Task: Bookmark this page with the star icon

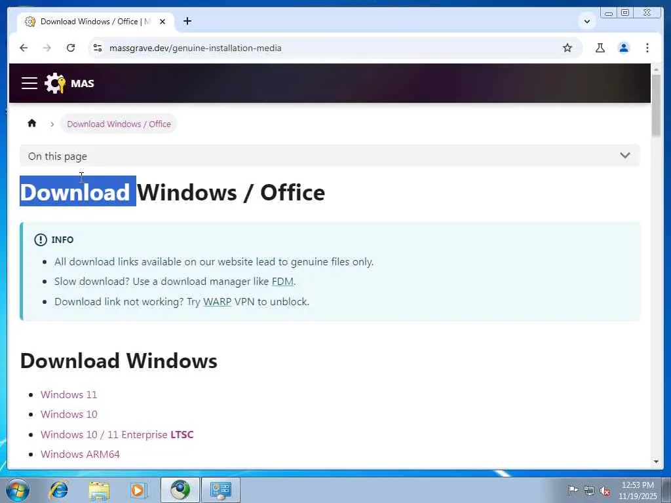Action: 567,48
